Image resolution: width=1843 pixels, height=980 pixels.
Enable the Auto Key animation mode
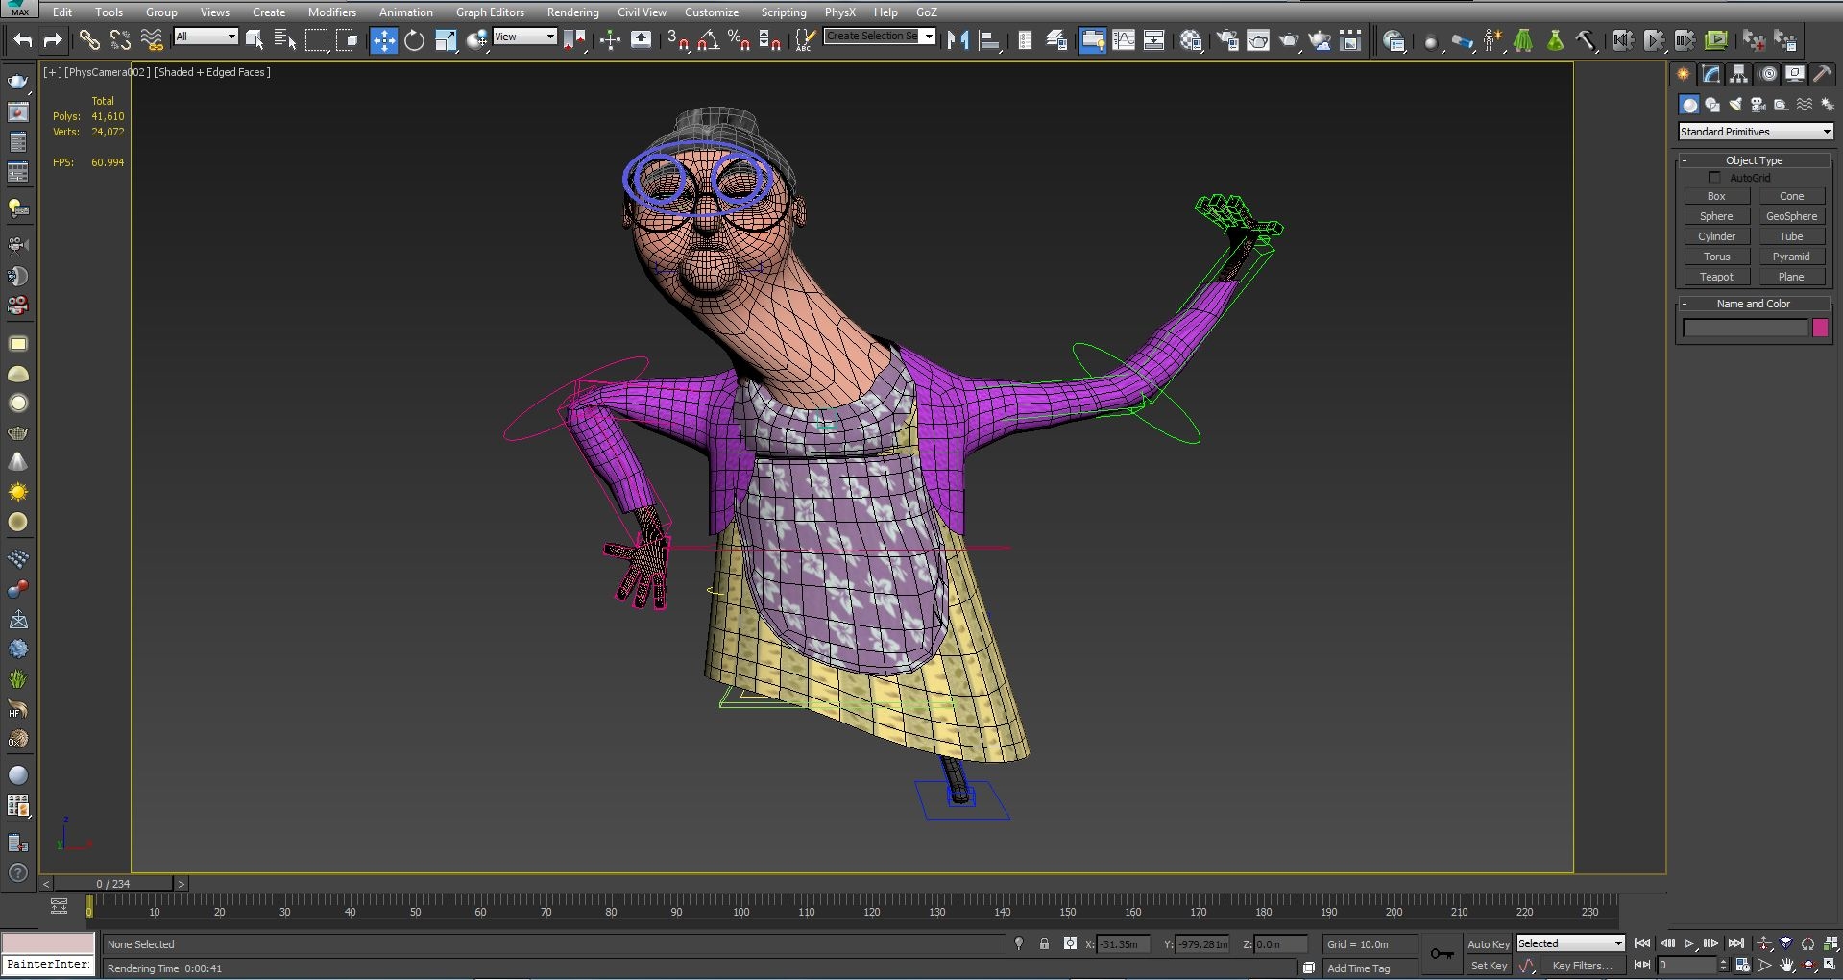coord(1488,943)
